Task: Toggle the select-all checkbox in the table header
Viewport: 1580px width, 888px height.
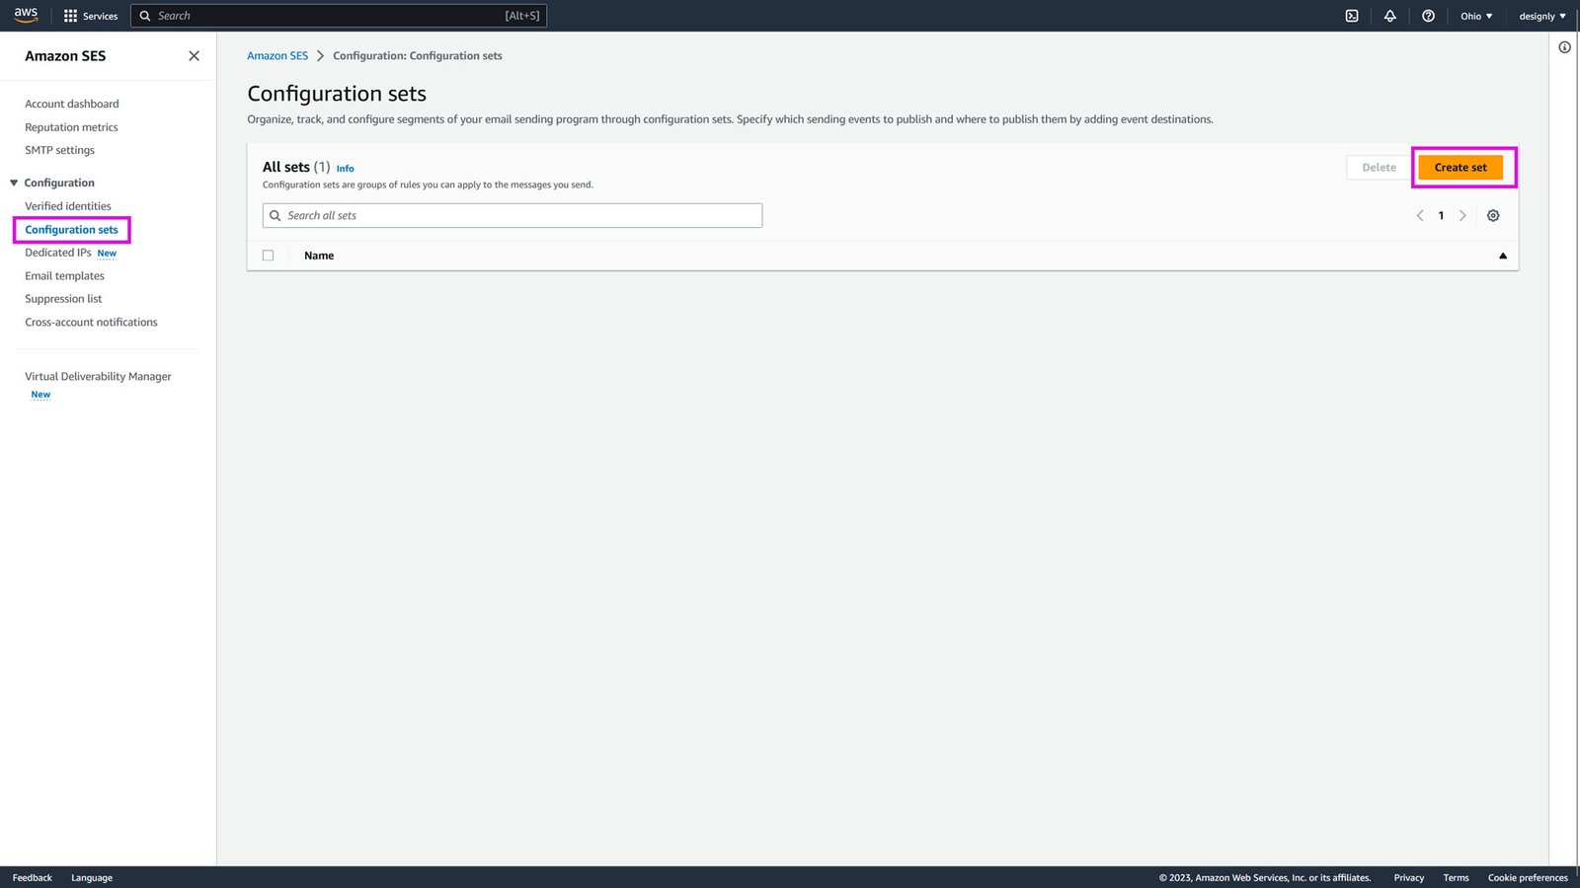Action: (268, 255)
